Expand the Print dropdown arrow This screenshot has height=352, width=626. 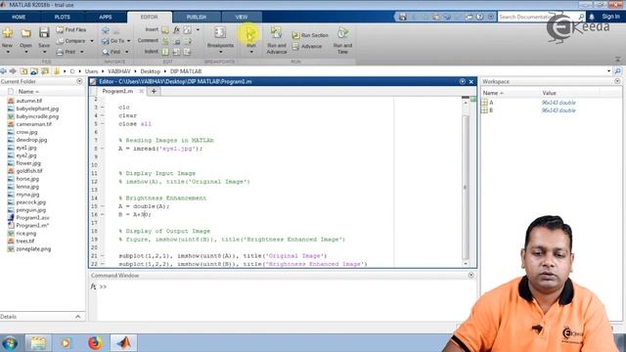tap(82, 52)
